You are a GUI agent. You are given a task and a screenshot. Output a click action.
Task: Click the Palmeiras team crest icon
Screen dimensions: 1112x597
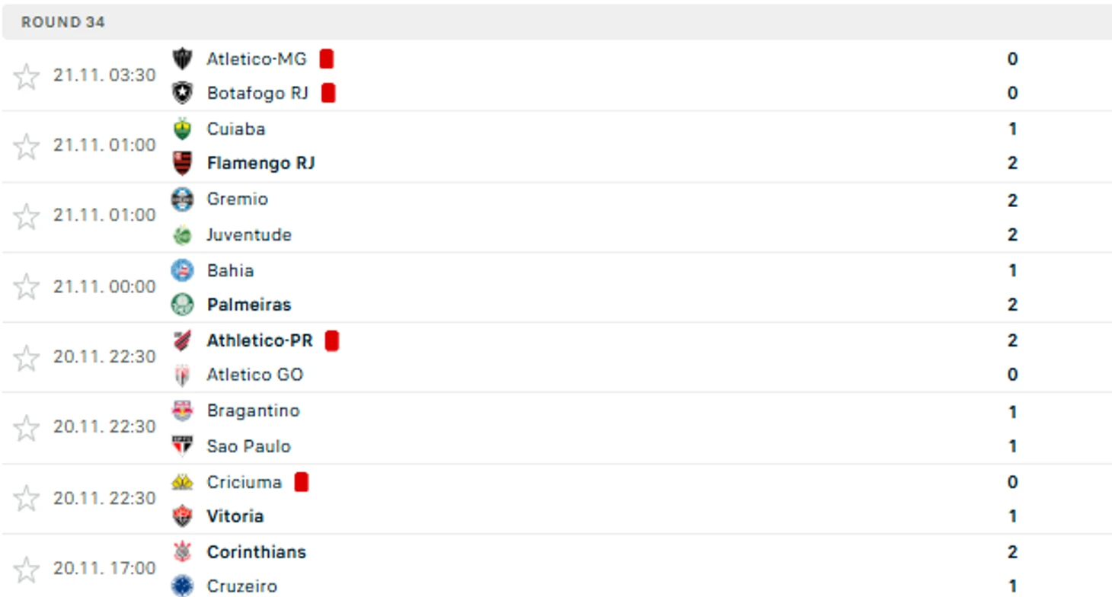pos(182,305)
